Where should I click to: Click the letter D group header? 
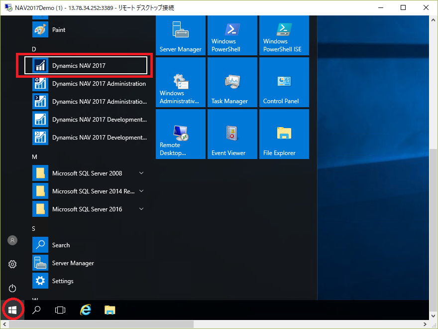pos(34,49)
